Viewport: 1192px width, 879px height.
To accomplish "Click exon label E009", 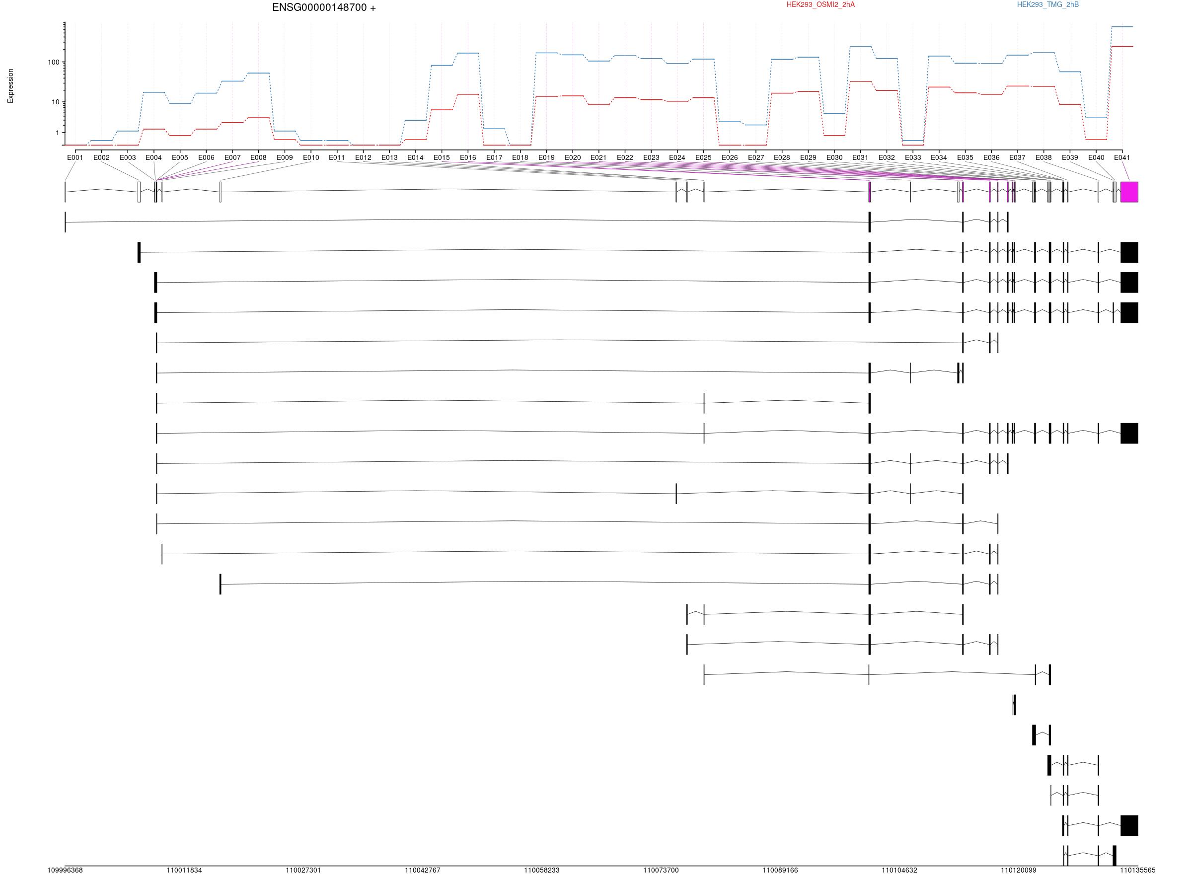I will 285,157.
